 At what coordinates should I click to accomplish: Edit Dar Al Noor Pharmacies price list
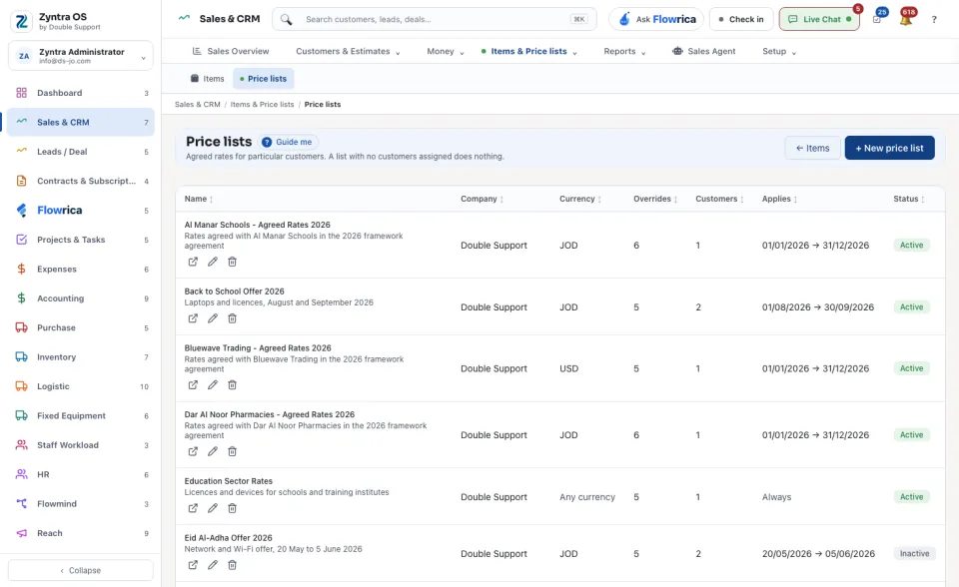pos(212,452)
